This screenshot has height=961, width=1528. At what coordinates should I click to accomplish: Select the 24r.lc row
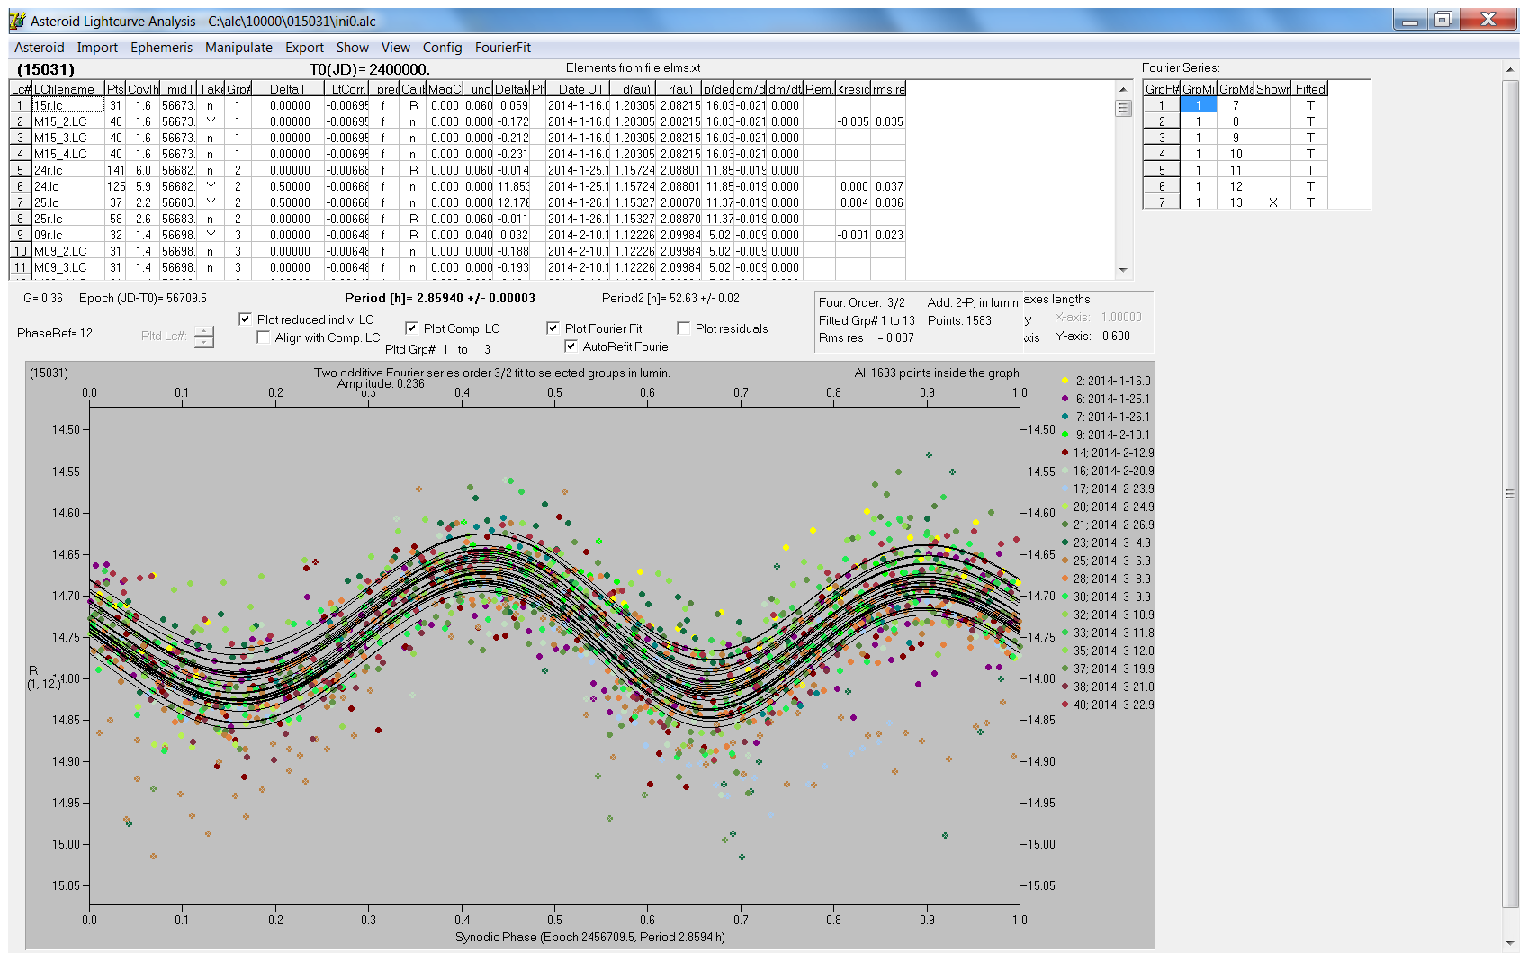(x=457, y=170)
